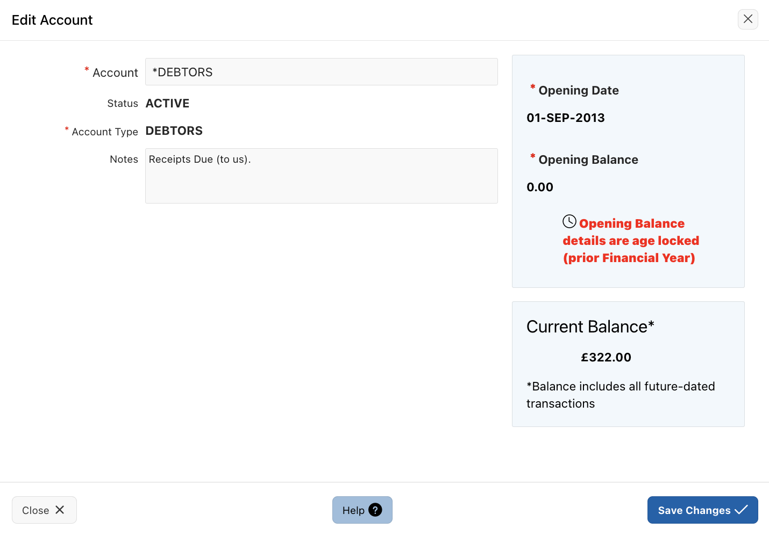Click the red asterisk next to Opening Date
Viewport: 769px width, 536px height.
pyautogui.click(x=532, y=87)
